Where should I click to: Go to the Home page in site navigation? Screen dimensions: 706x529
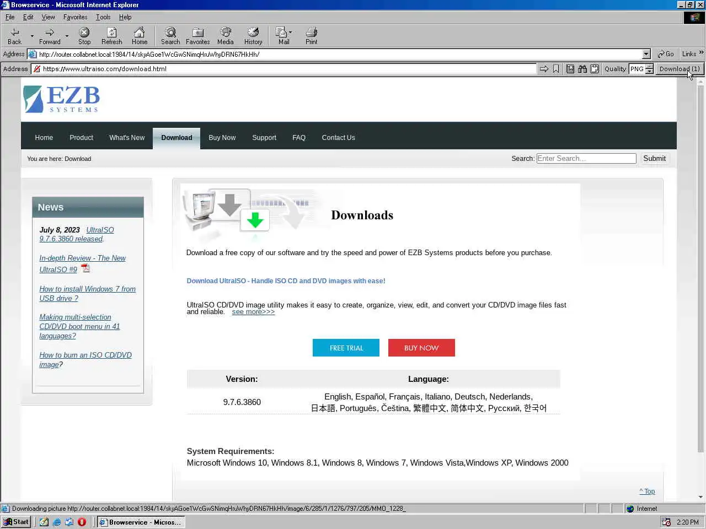point(44,138)
